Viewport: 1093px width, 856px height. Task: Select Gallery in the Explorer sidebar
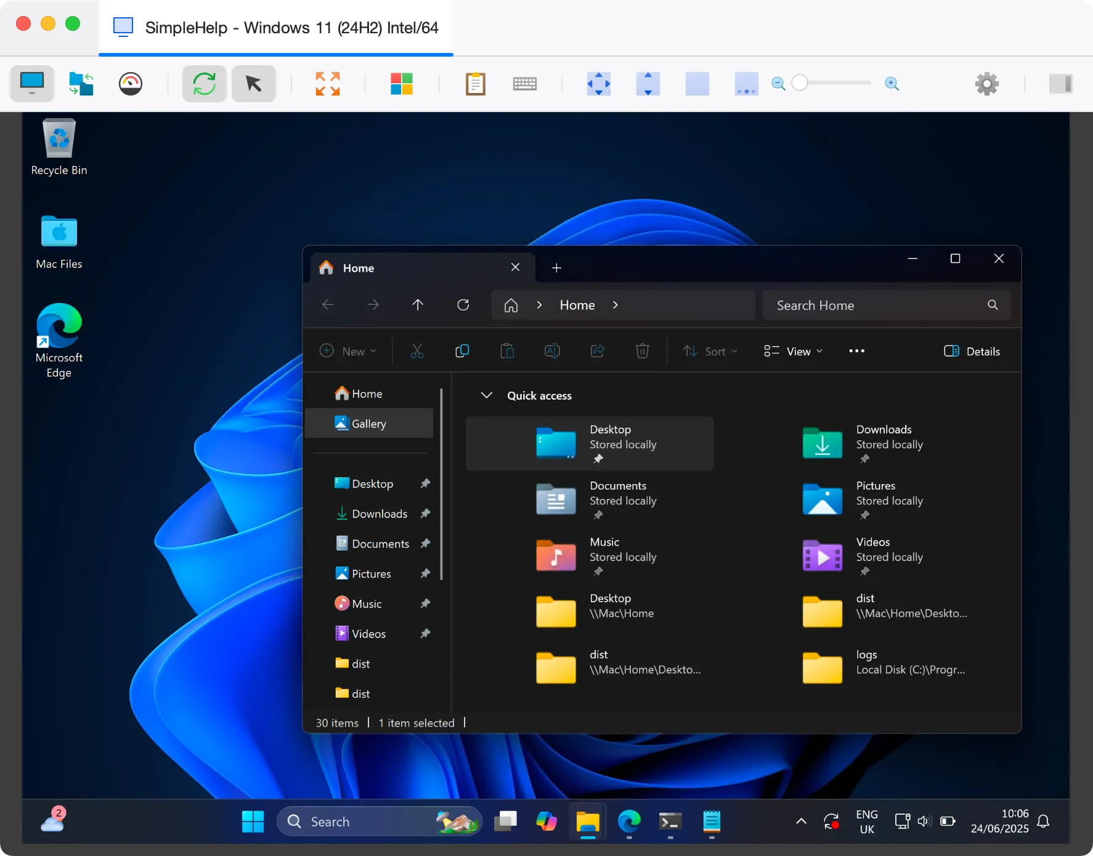[369, 423]
